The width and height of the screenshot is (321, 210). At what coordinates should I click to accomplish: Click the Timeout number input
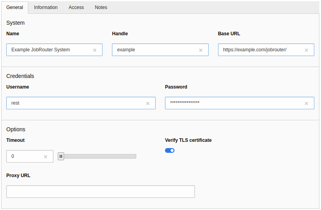click(24, 156)
